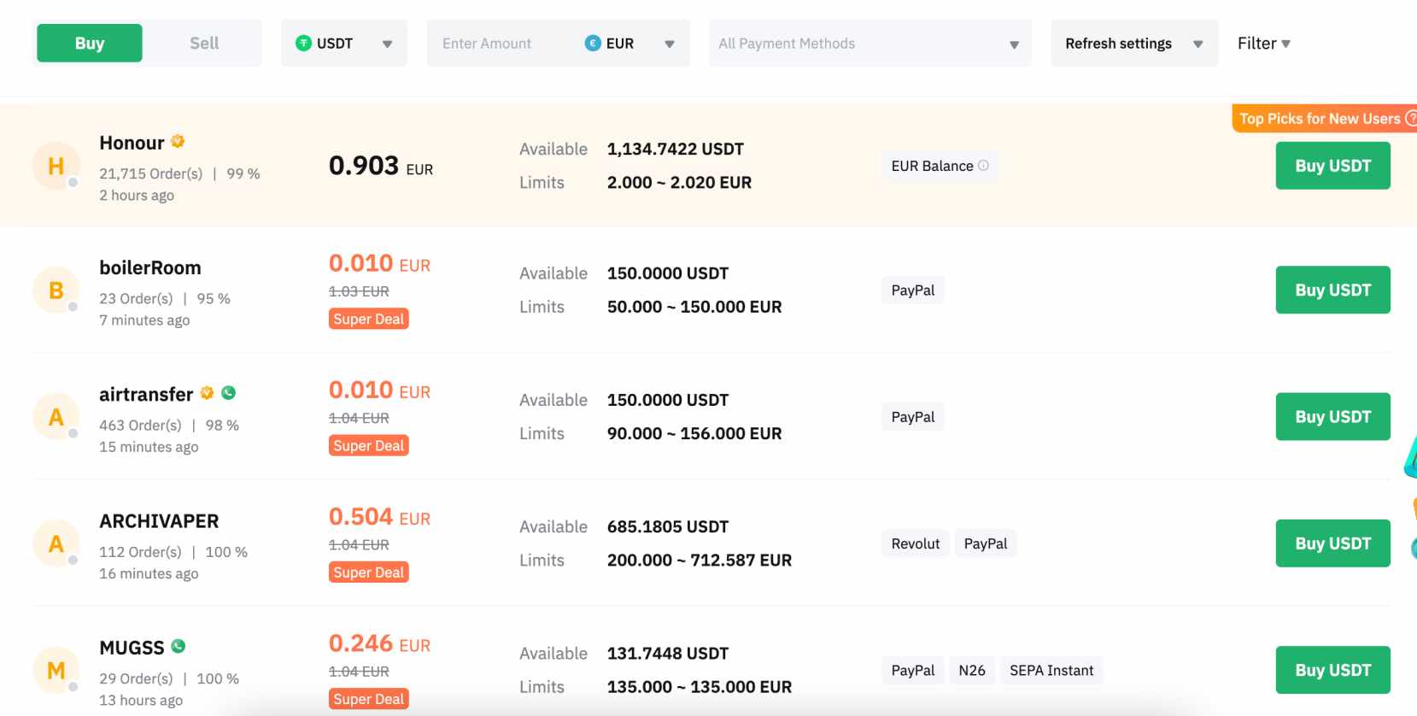Click Honour's verified merchant badge icon
Image resolution: width=1417 pixels, height=716 pixels.
tap(178, 142)
